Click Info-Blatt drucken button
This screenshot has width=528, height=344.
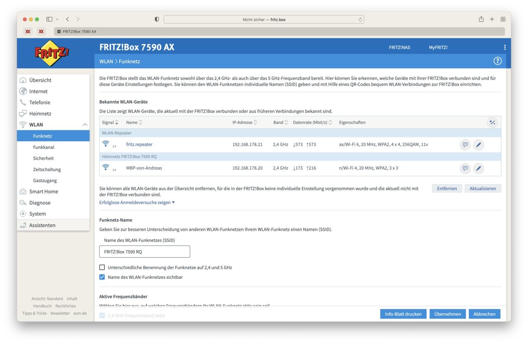click(403, 314)
